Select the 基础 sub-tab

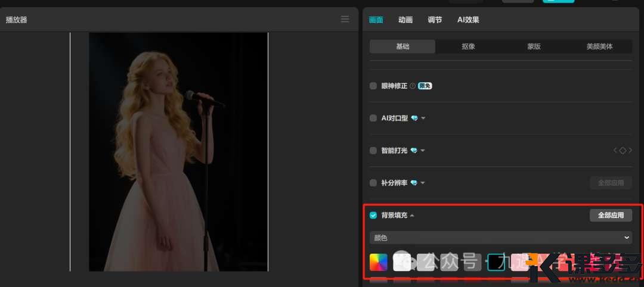click(x=402, y=46)
